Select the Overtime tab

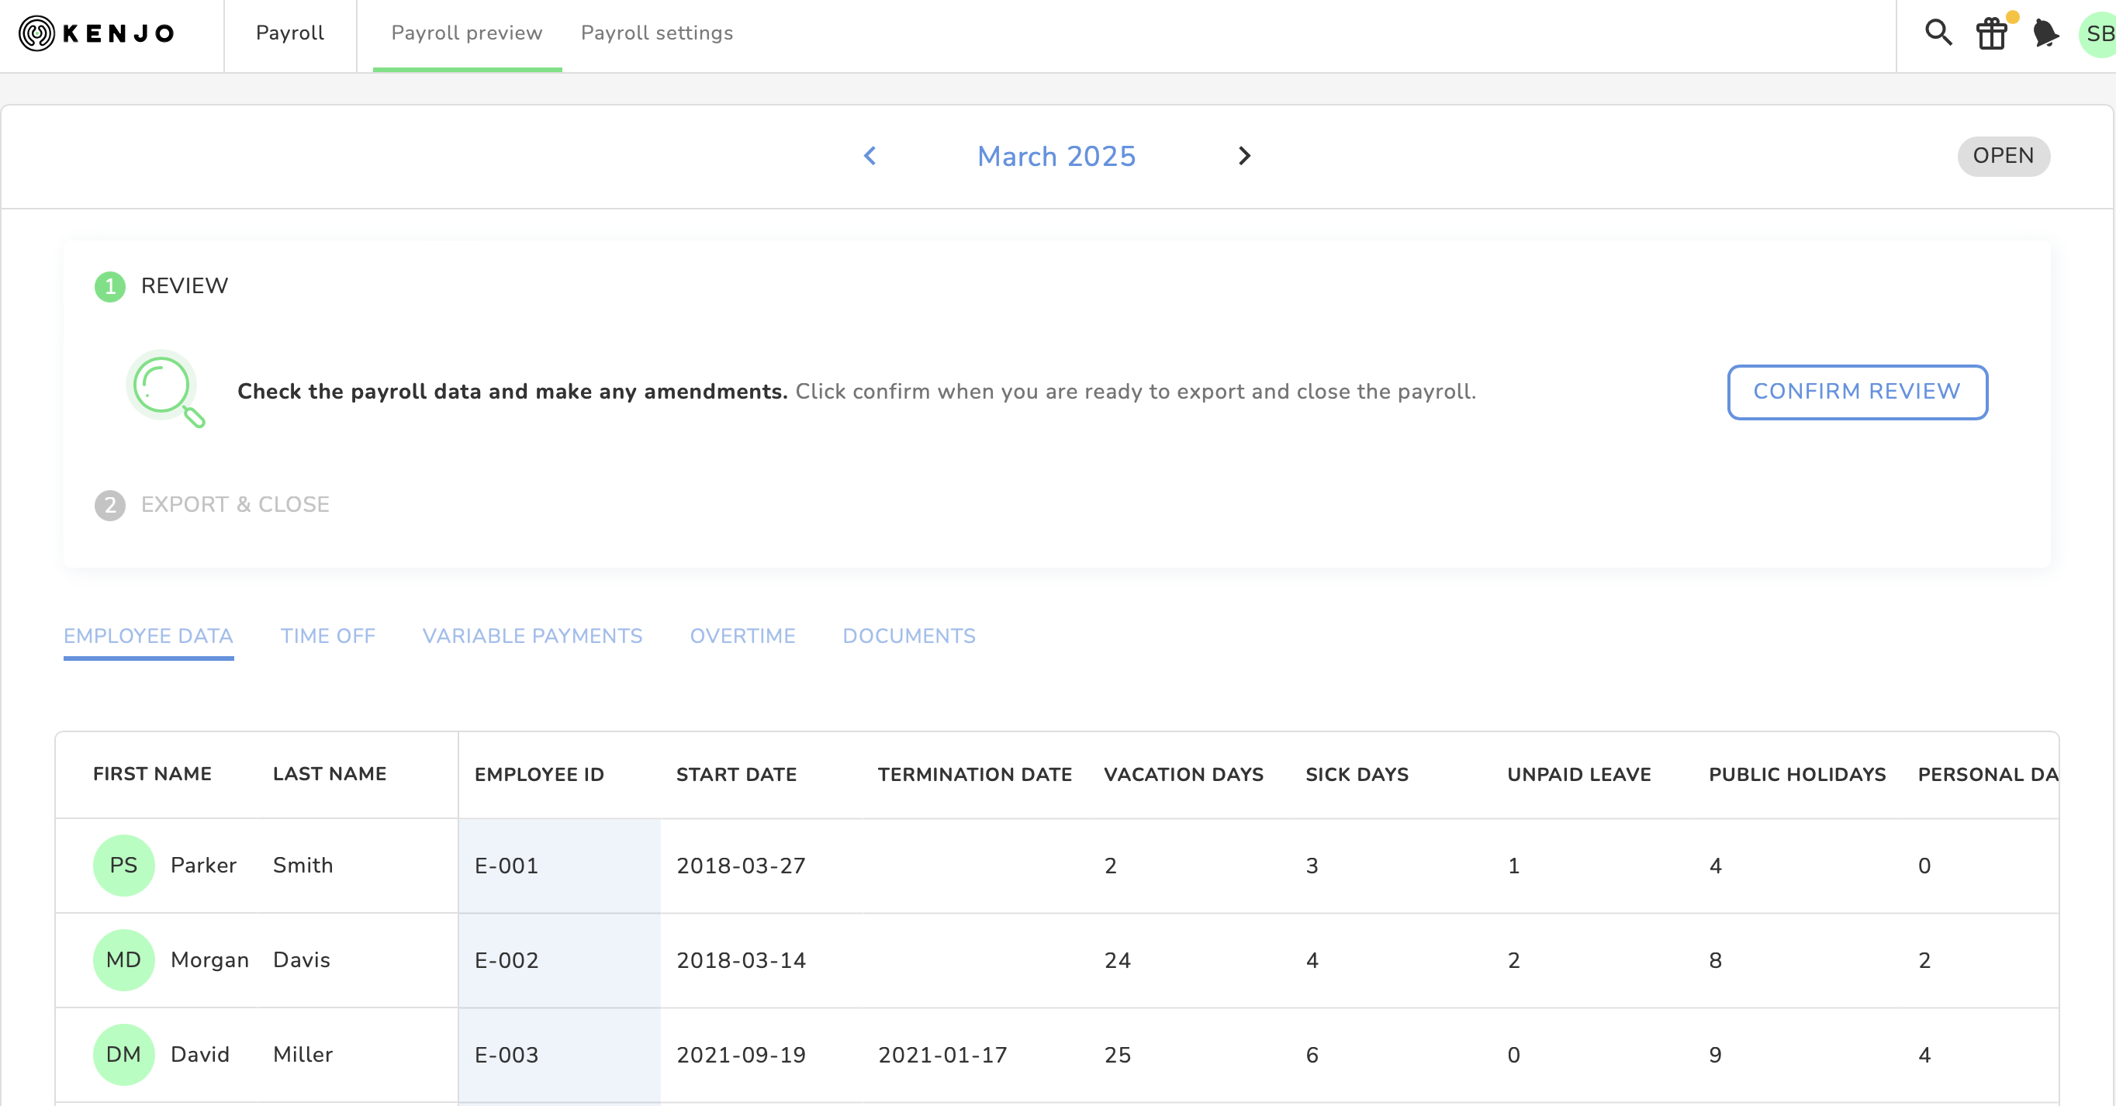coord(742,636)
